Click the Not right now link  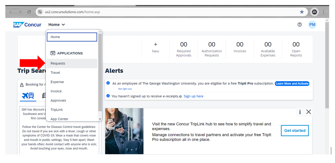click(125, 89)
